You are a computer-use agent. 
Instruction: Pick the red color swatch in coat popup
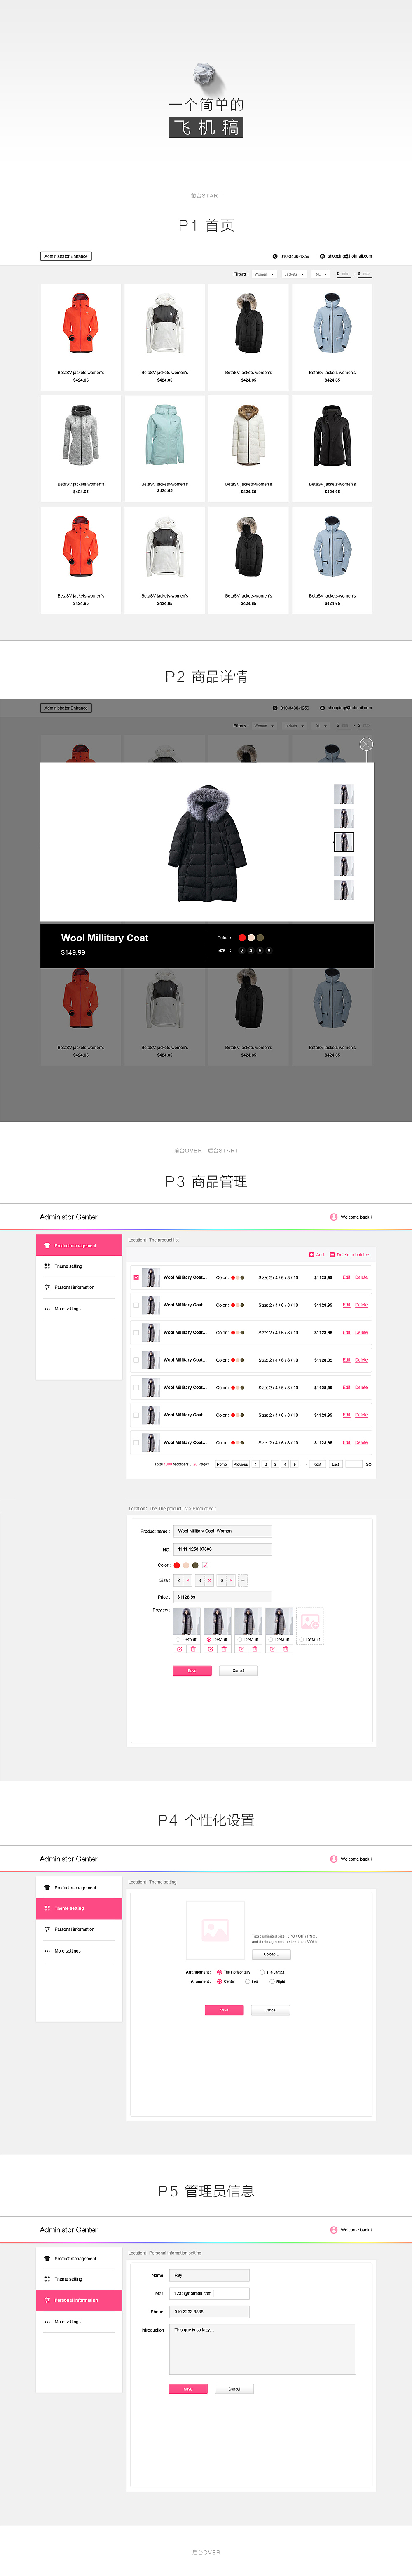[x=242, y=938]
